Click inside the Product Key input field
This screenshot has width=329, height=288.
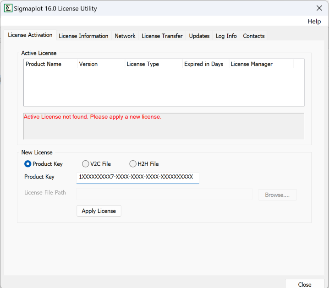click(x=138, y=178)
